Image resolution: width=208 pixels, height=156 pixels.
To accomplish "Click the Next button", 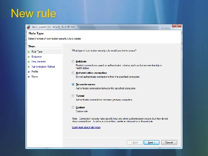I will coord(151,142).
